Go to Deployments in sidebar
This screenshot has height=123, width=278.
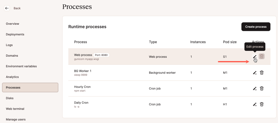(x=15, y=34)
